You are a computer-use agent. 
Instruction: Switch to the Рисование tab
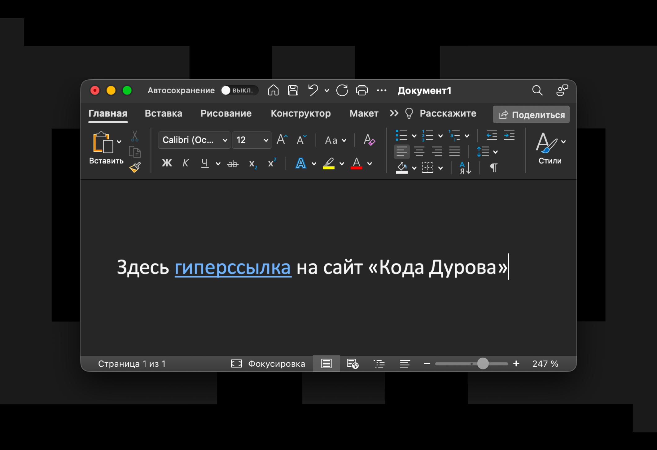pyautogui.click(x=226, y=113)
